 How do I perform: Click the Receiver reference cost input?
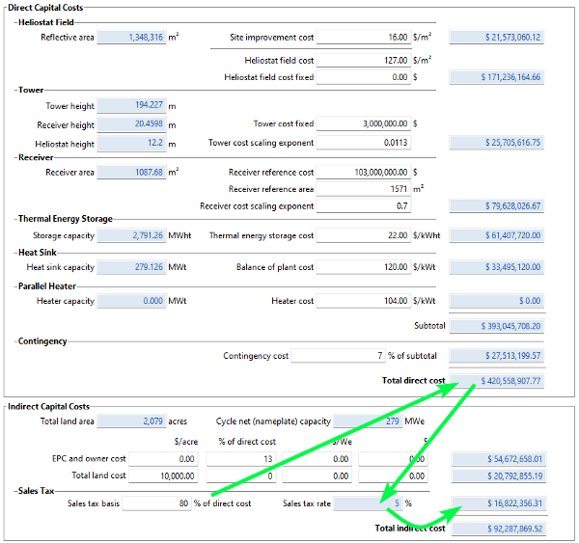pos(363,173)
